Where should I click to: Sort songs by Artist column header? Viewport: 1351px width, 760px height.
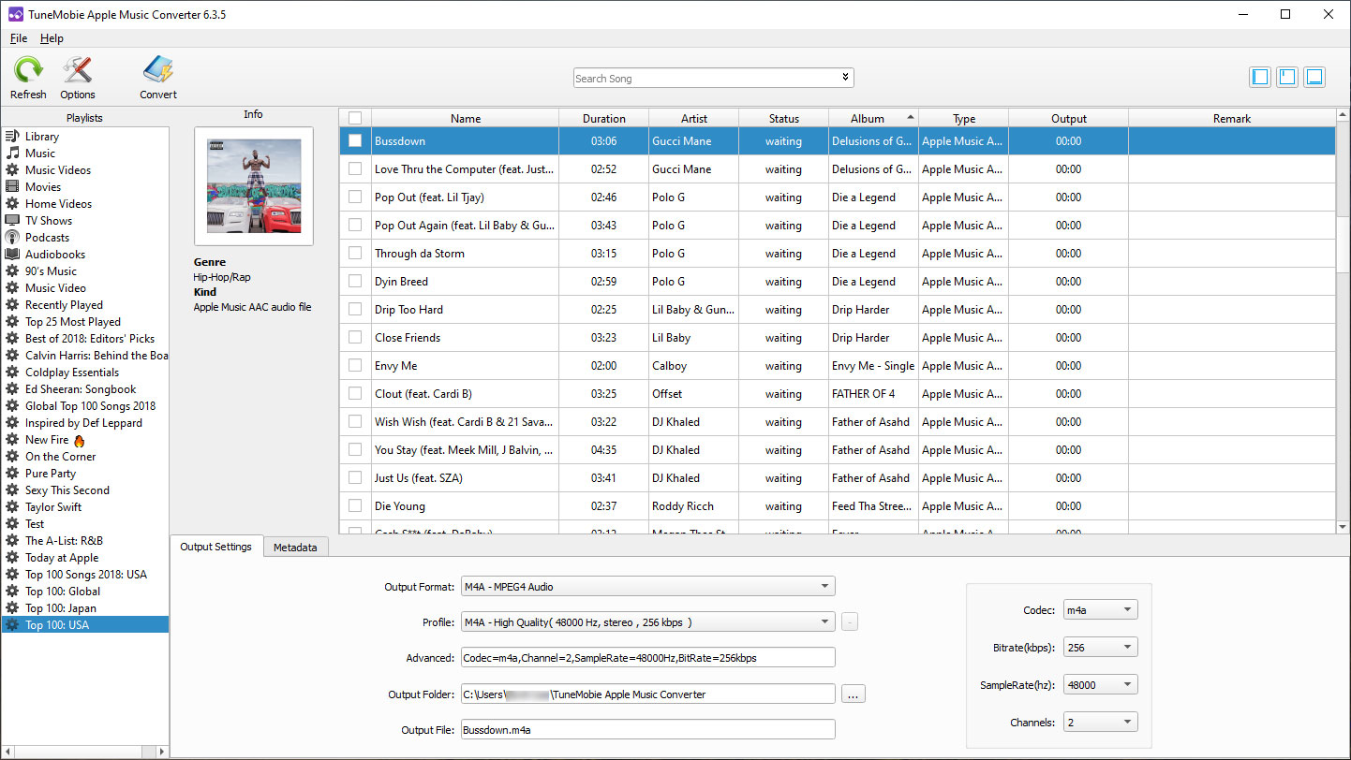[694, 118]
